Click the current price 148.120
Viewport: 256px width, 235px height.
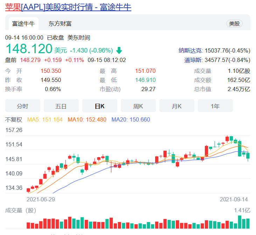coord(29,49)
